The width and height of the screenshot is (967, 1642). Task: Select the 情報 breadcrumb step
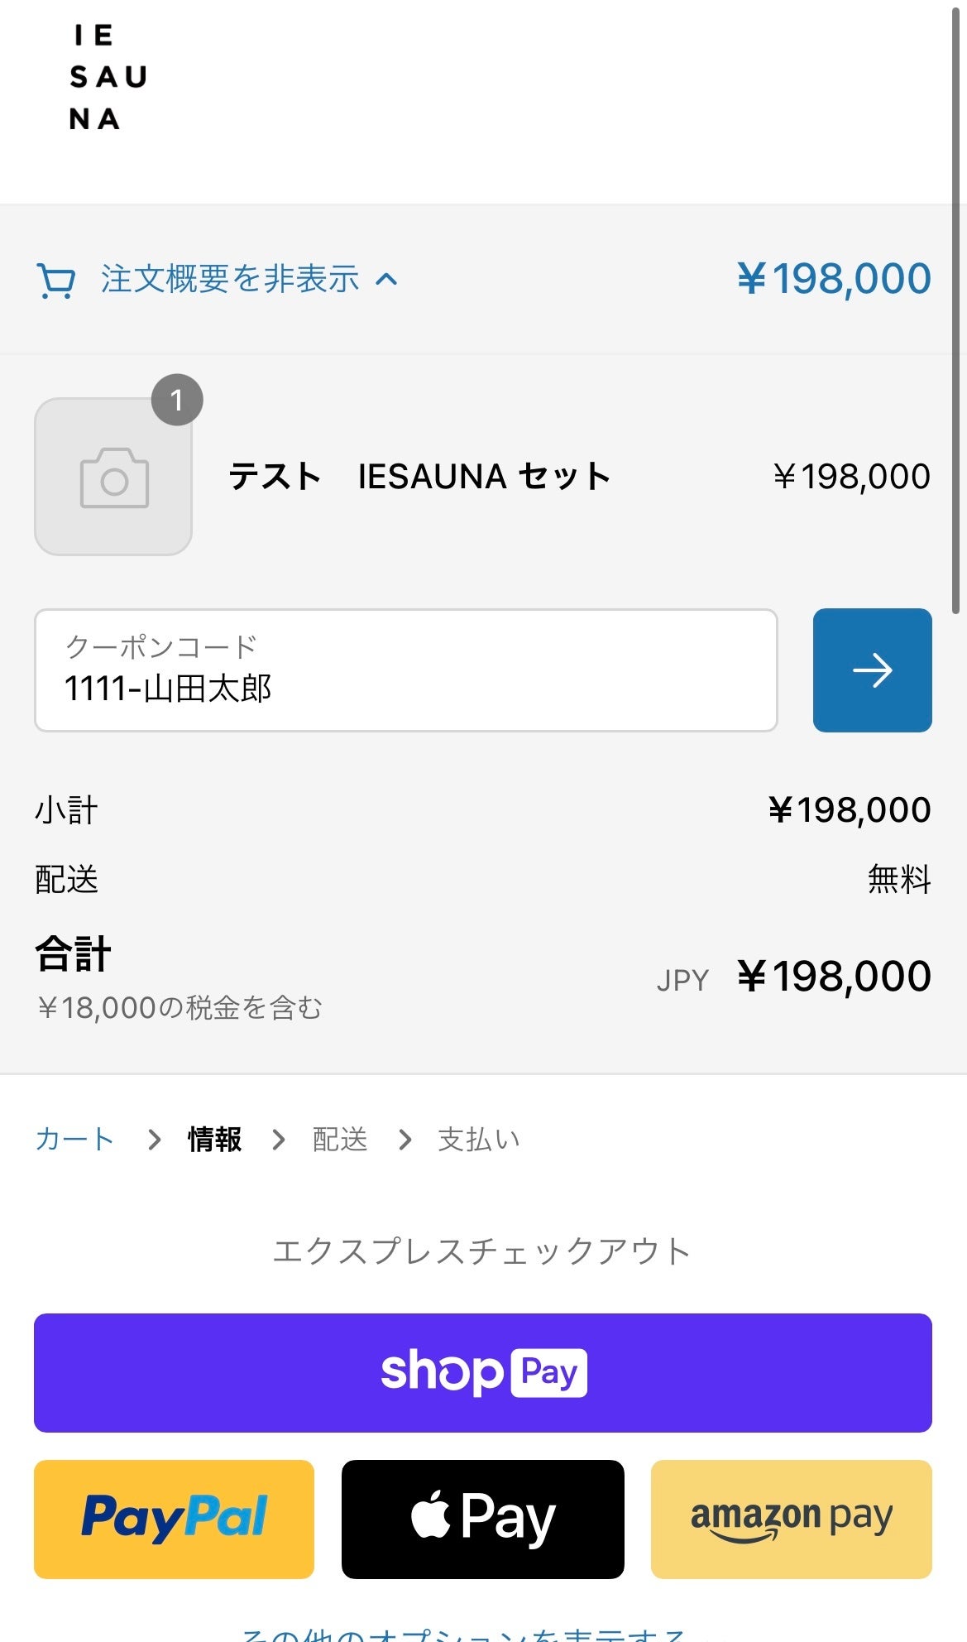coord(215,1140)
